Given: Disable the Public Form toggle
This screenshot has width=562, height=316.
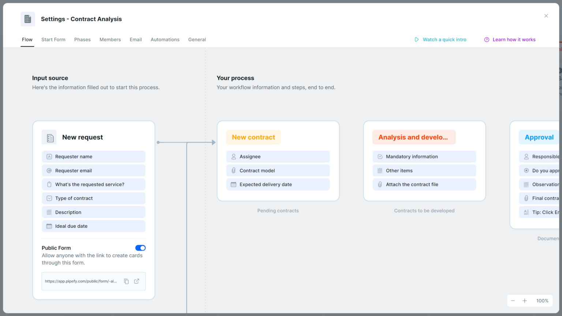Looking at the screenshot, I should 140,248.
